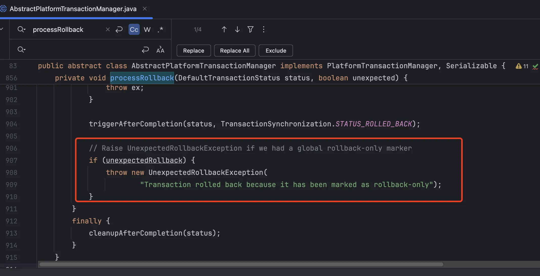Toggle Regex search option
The image size is (540, 276).
(160, 30)
